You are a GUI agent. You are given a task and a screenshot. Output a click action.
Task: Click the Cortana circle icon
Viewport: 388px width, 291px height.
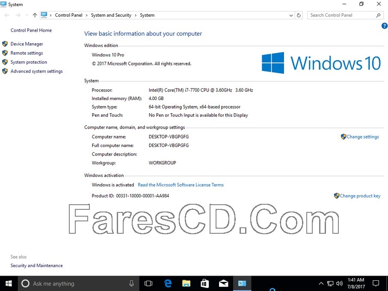pyautogui.click(x=25, y=284)
